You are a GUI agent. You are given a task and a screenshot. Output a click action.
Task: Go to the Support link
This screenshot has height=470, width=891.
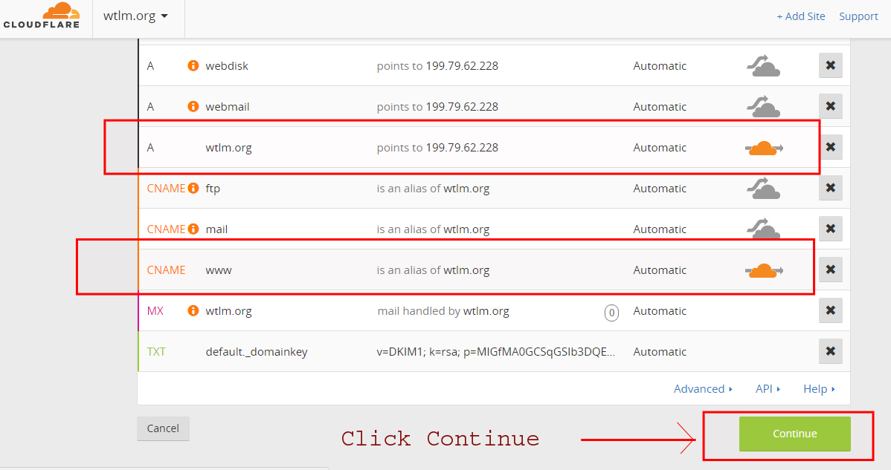pos(858,16)
